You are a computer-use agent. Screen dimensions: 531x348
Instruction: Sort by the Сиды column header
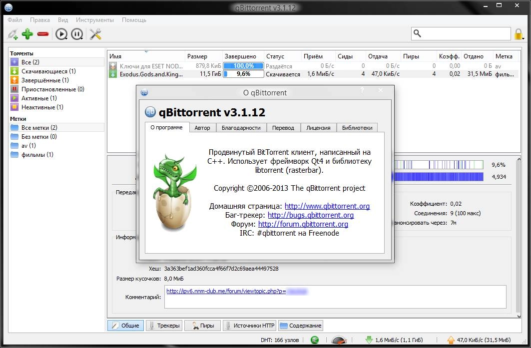click(351, 56)
